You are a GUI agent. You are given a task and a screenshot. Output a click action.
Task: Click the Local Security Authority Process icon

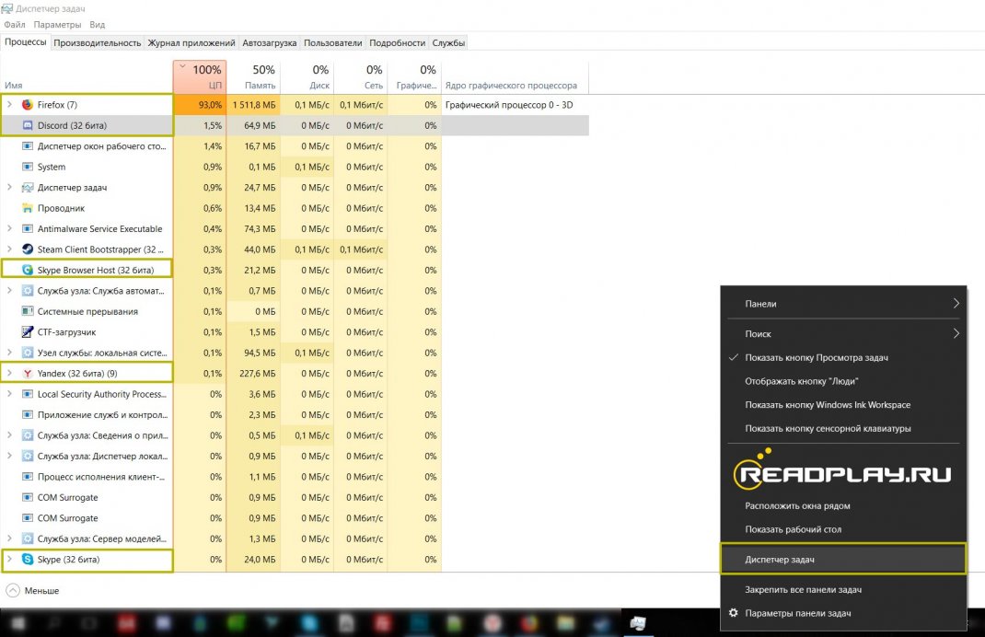27,394
